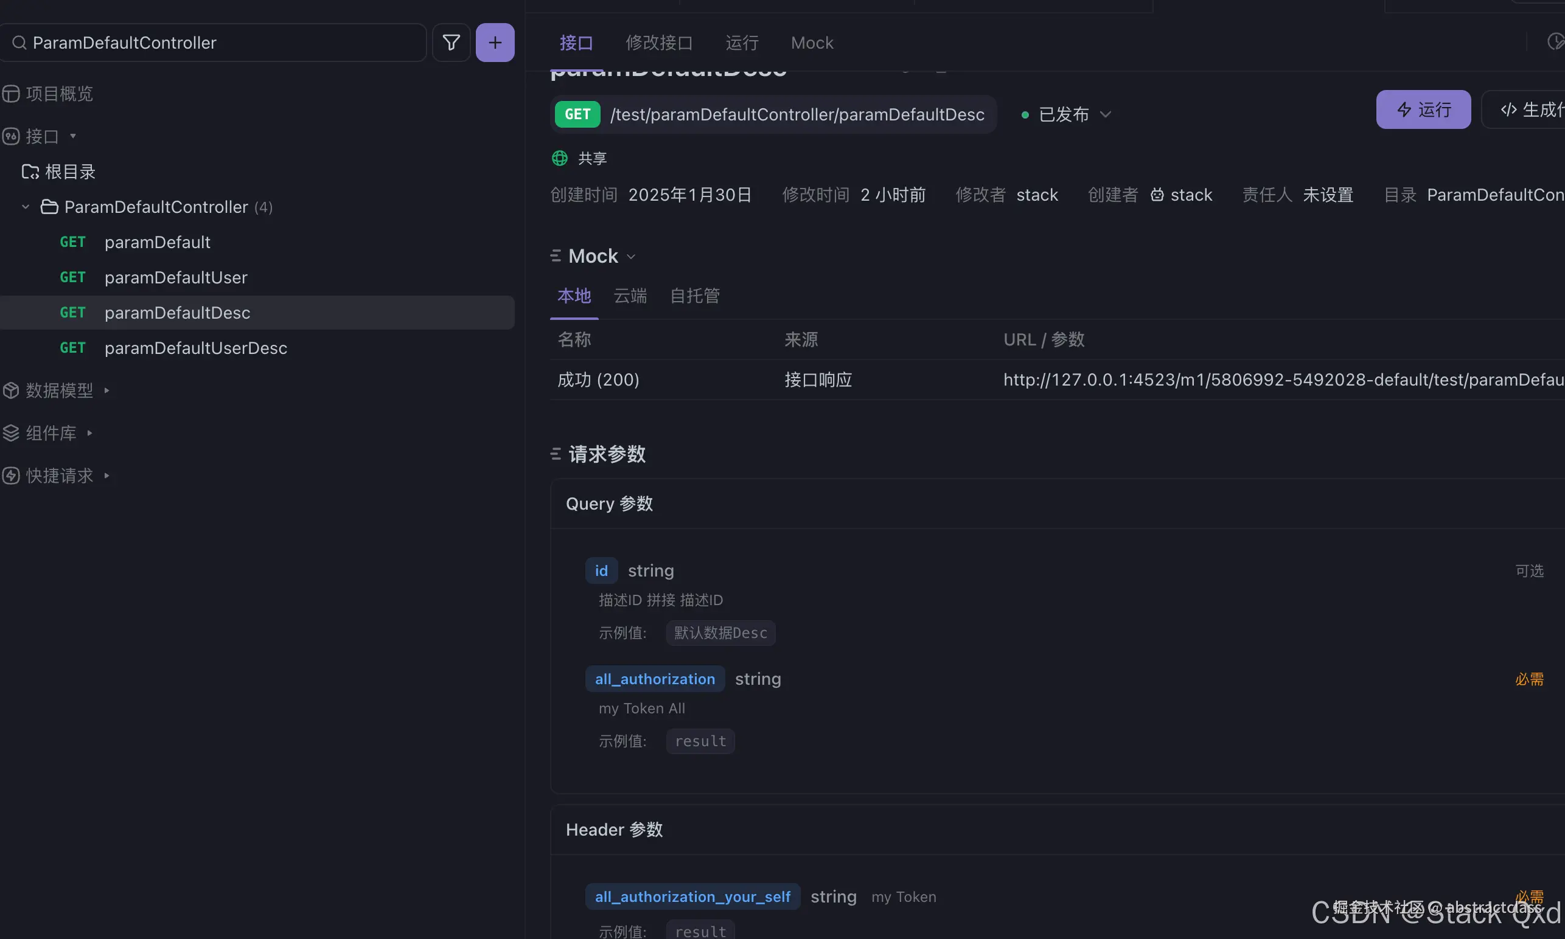The height and width of the screenshot is (939, 1565).
Task: Open the filter options beside the search box
Action: point(451,43)
